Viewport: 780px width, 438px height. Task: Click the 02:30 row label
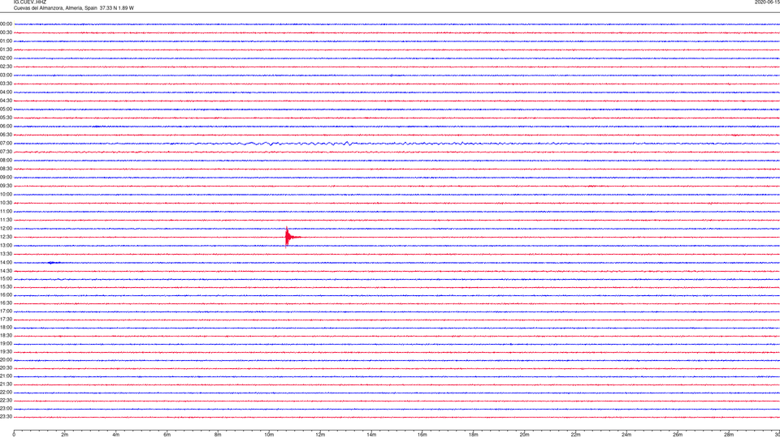click(x=6, y=67)
